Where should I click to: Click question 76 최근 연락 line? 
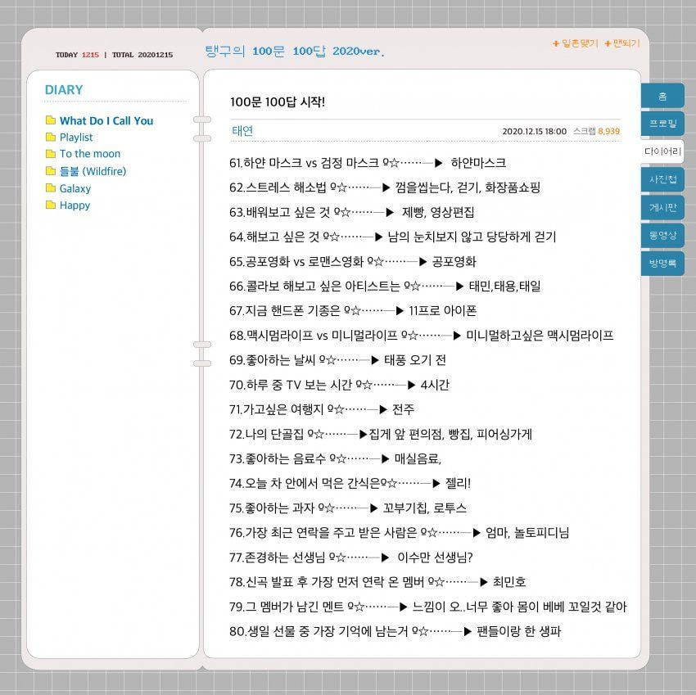(399, 532)
